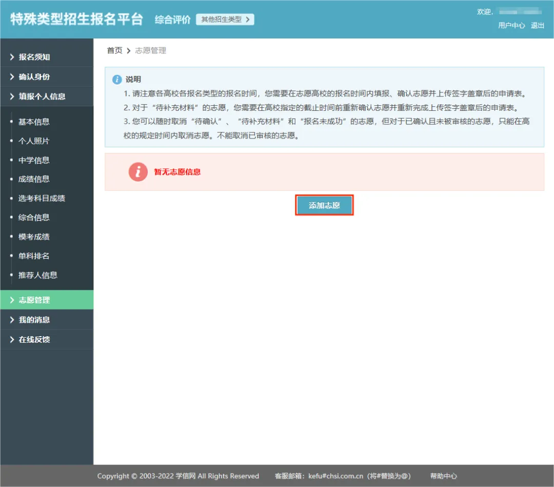Select 综合信息 sidebar item
The image size is (554, 487).
pyautogui.click(x=34, y=218)
